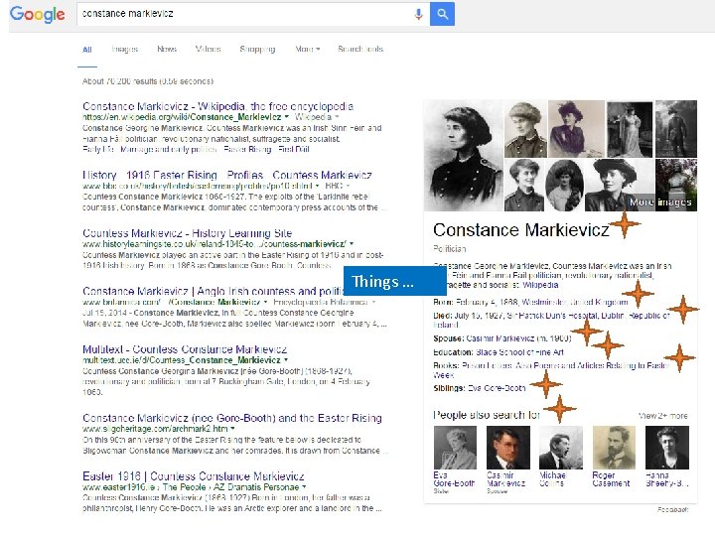Open the Early life sitelink under Wikipedia result
The width and height of the screenshot is (715, 536).
[98, 149]
